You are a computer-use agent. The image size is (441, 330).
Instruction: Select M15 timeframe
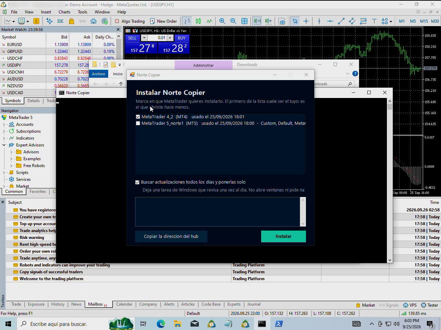point(424,21)
